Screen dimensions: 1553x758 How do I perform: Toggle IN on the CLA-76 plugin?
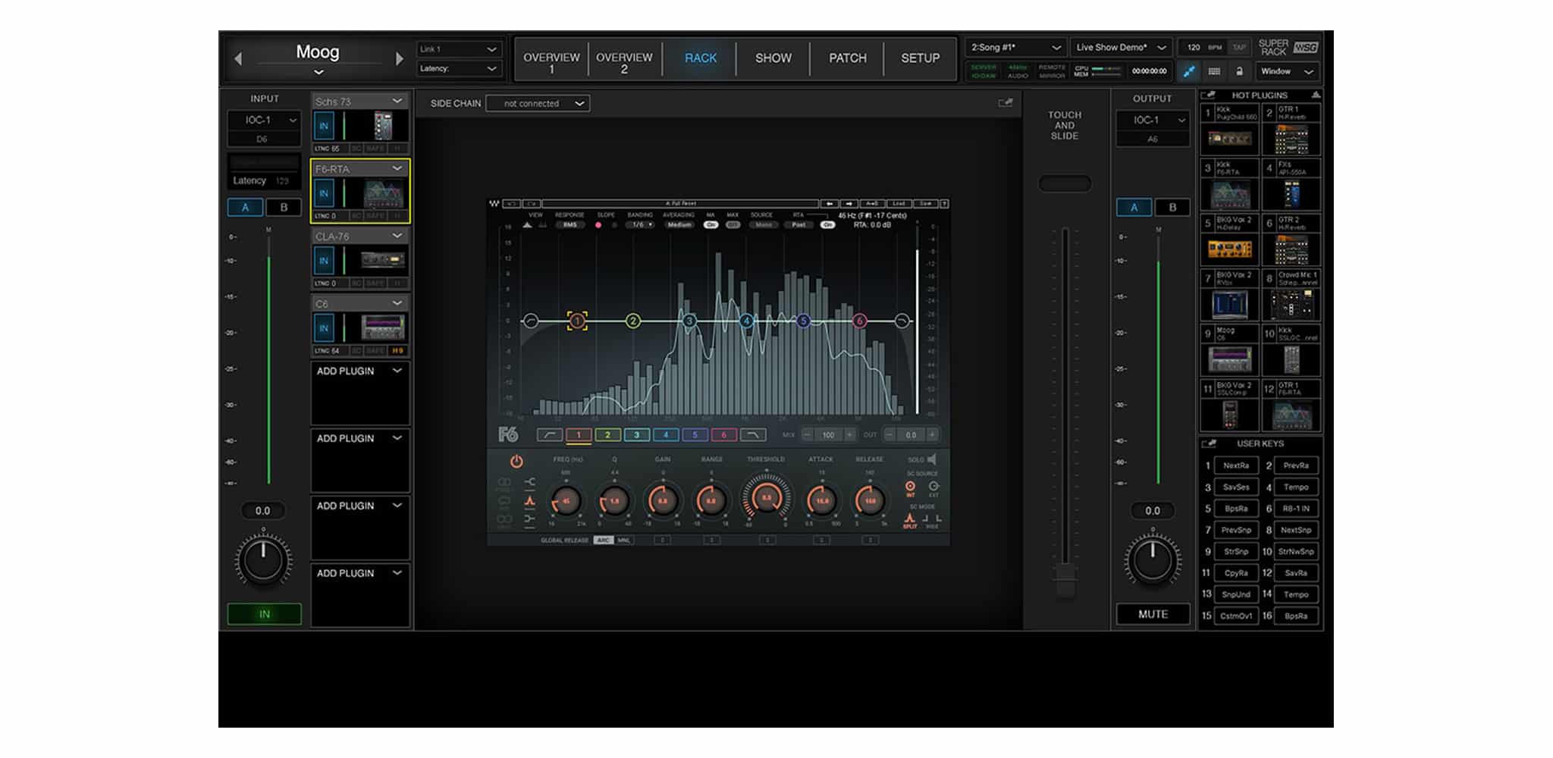click(324, 261)
